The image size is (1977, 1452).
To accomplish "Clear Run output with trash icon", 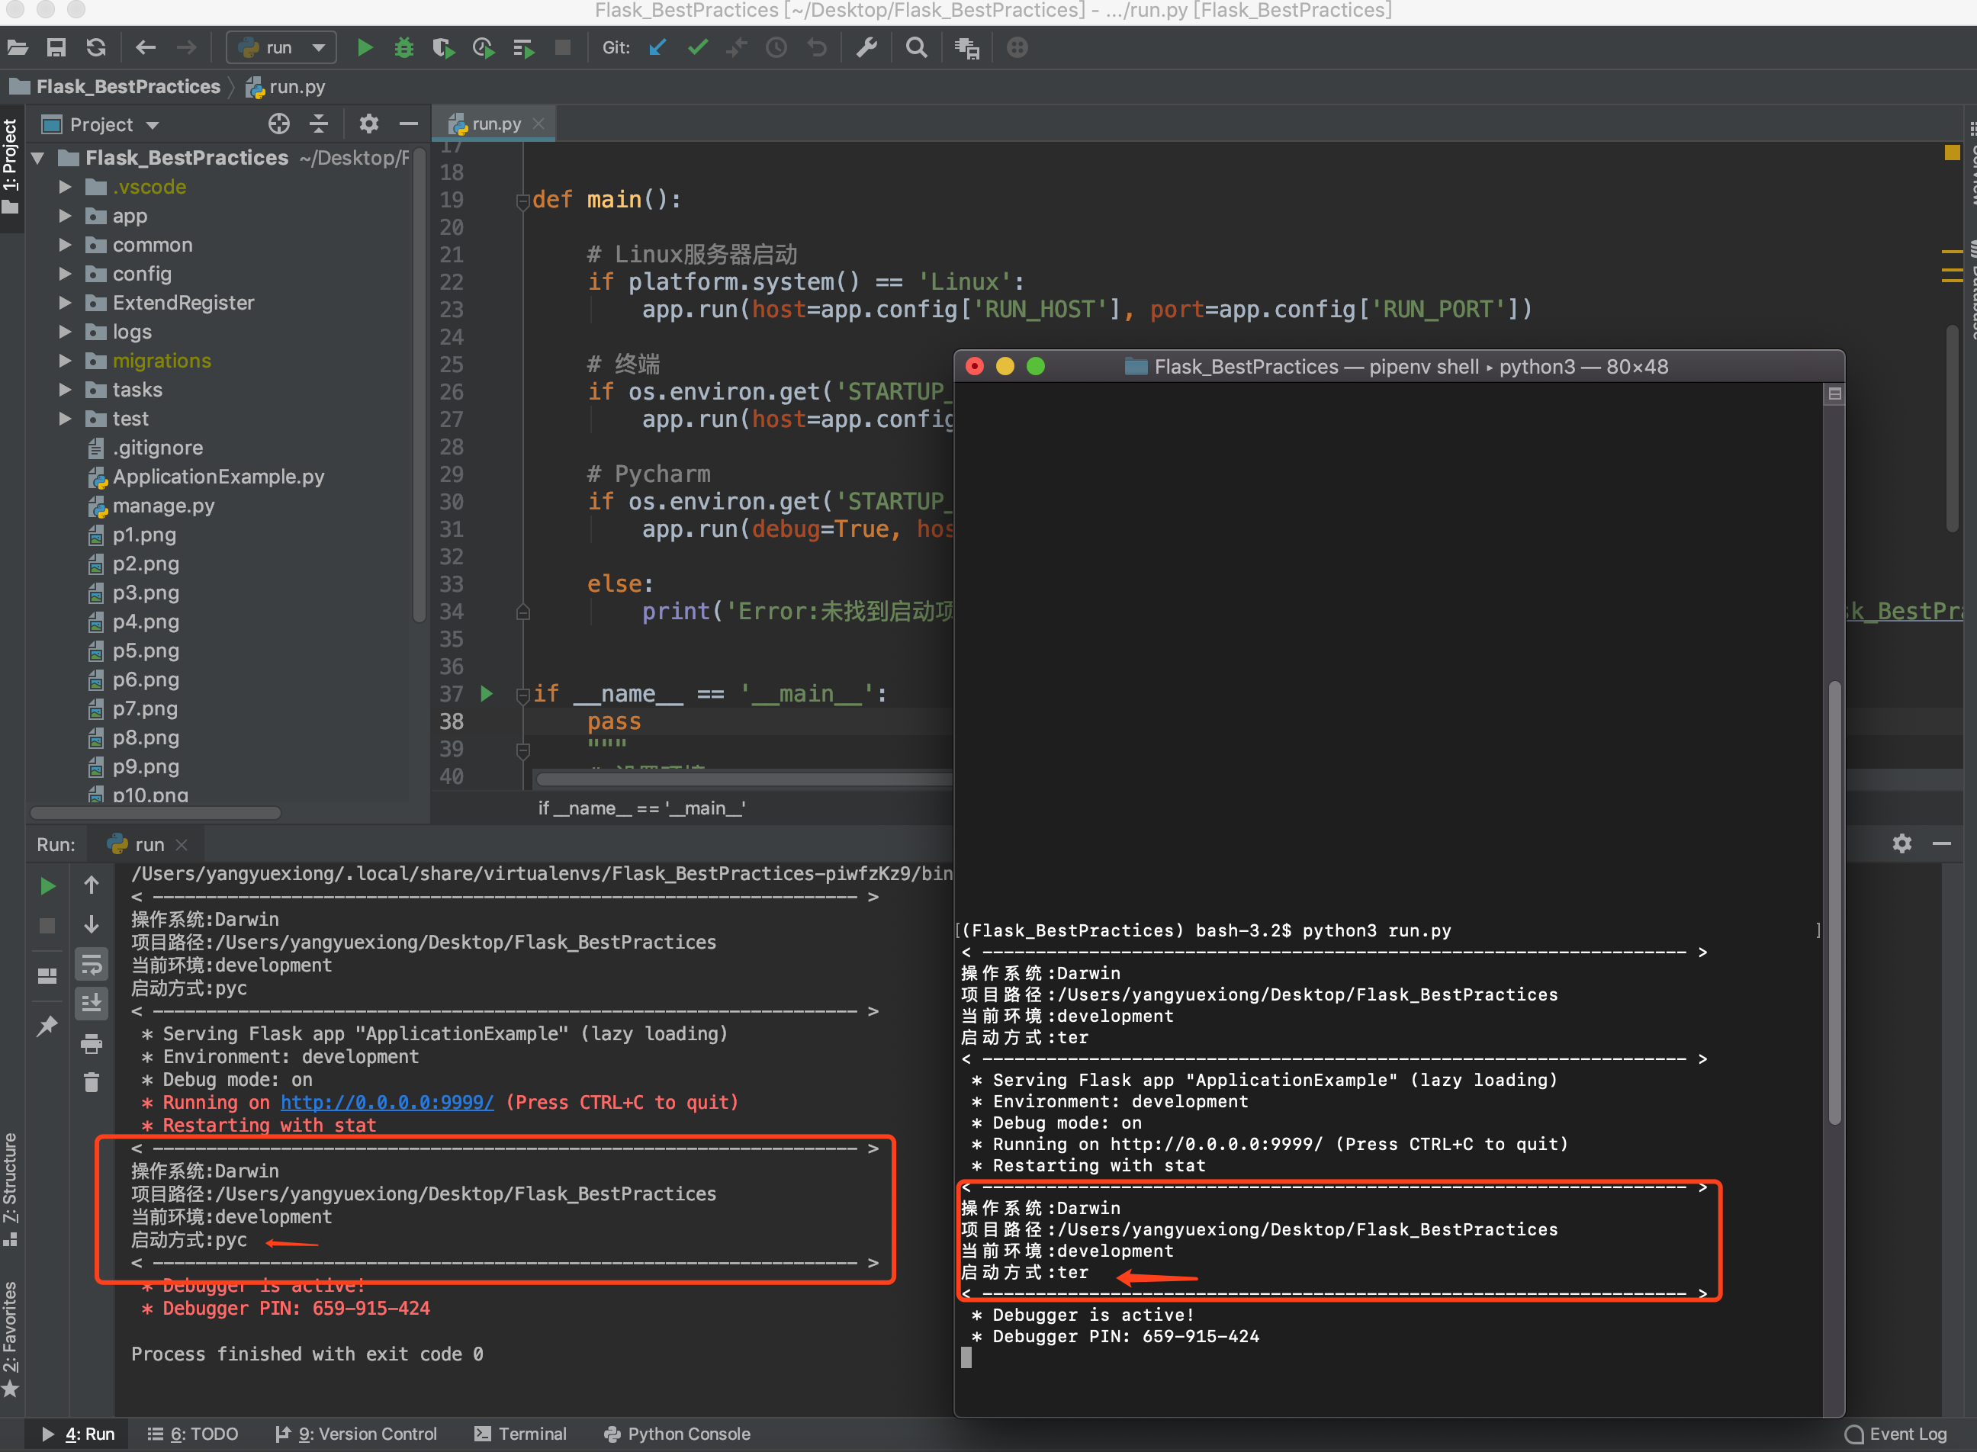I will (92, 1082).
